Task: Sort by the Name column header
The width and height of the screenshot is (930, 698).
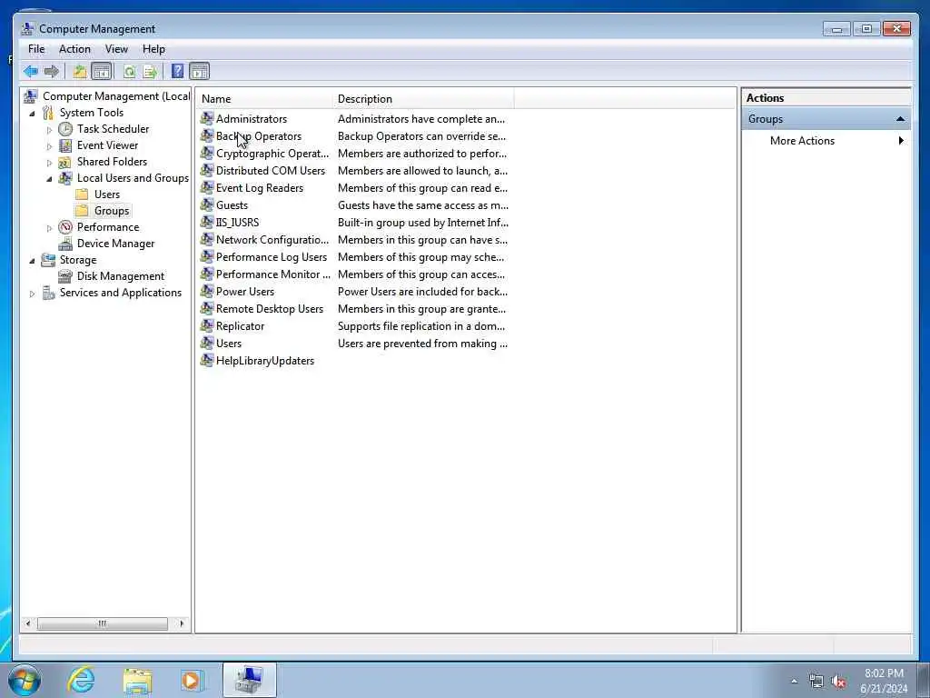Action: point(264,99)
